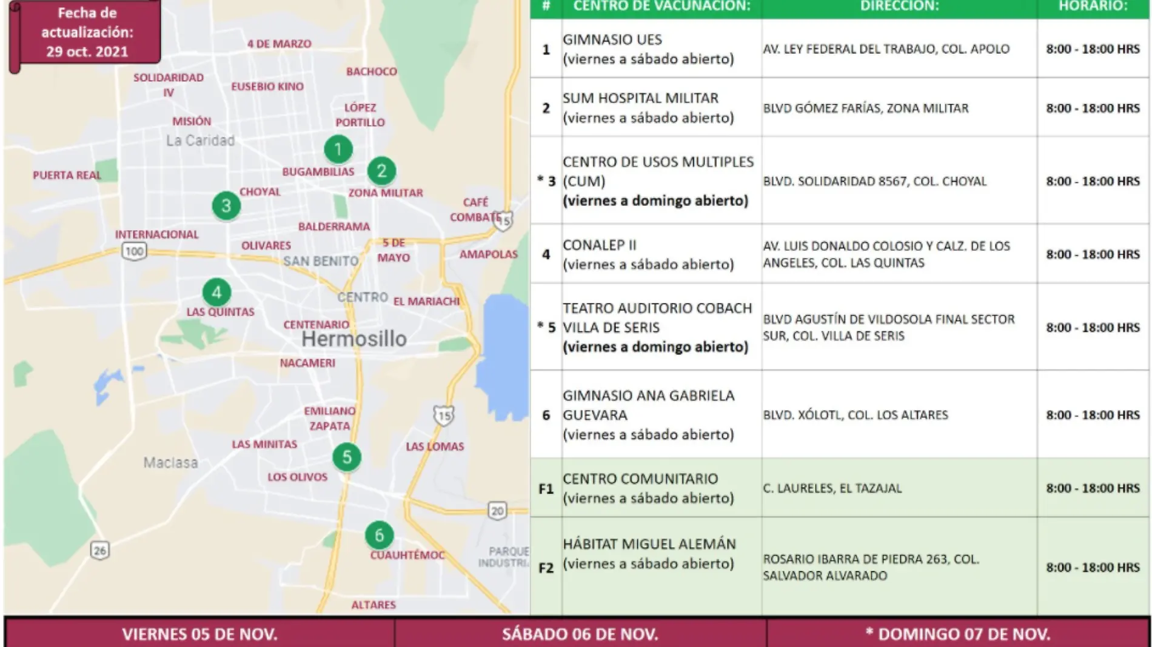
Task: Click the BUGAMBILIAS map label
Action: (x=318, y=172)
